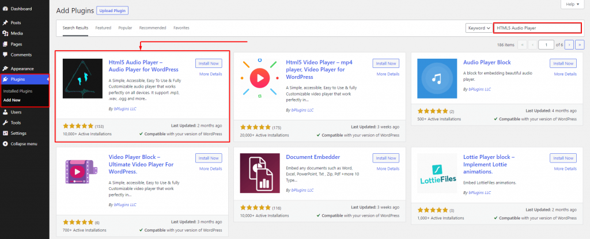Click the plugin search input field
This screenshot has width=590, height=239.
click(x=538, y=28)
